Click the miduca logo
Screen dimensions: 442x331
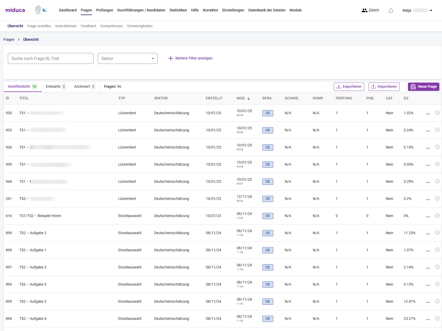[15, 10]
